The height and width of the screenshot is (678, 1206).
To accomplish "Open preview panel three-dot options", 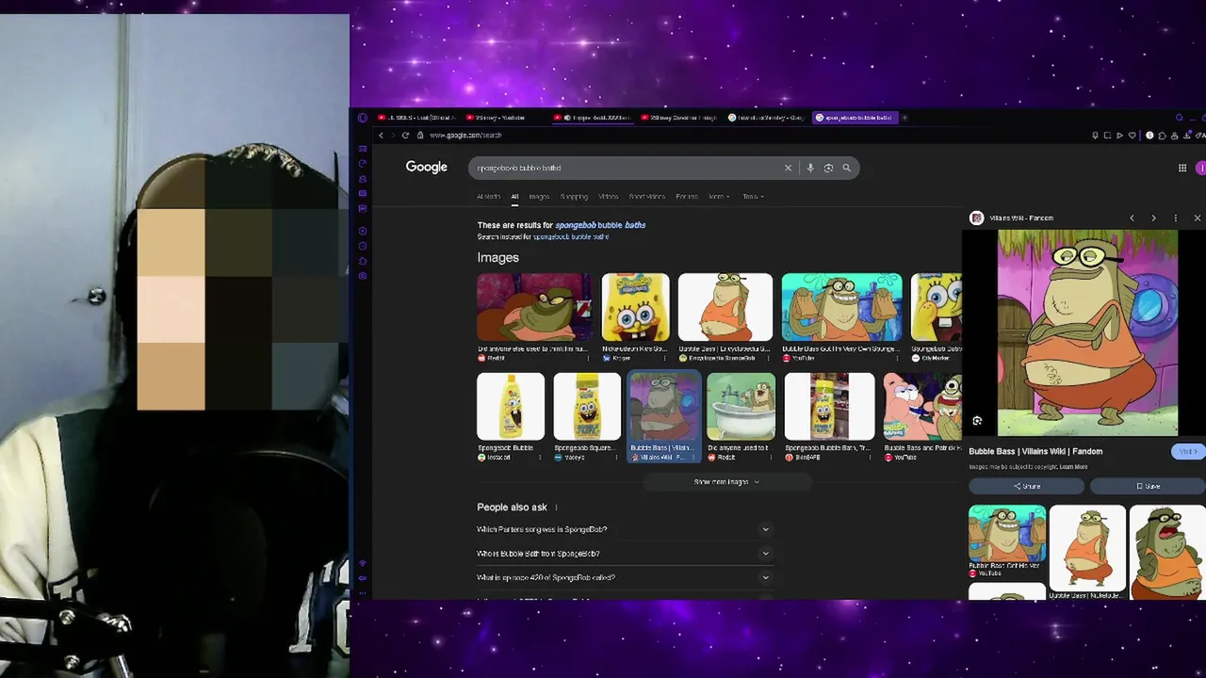I will [x=1175, y=218].
